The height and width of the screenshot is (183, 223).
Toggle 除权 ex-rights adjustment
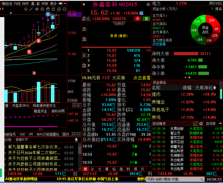click(x=26, y=4)
